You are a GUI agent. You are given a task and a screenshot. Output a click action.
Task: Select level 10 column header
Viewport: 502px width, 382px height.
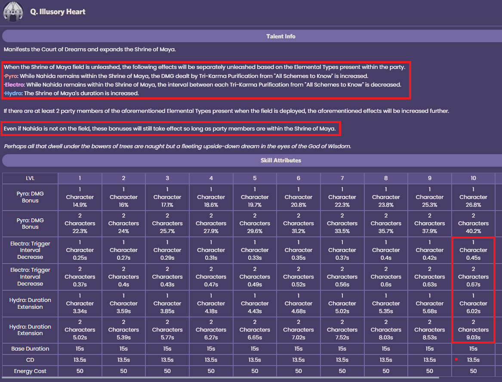click(473, 178)
